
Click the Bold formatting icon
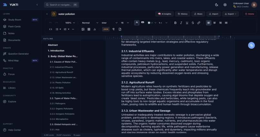(x=175, y=23)
